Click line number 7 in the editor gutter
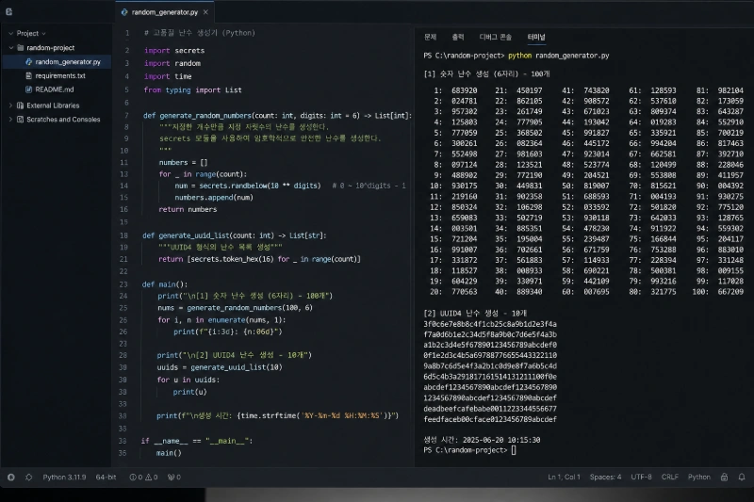The height and width of the screenshot is (502, 754). click(x=126, y=116)
